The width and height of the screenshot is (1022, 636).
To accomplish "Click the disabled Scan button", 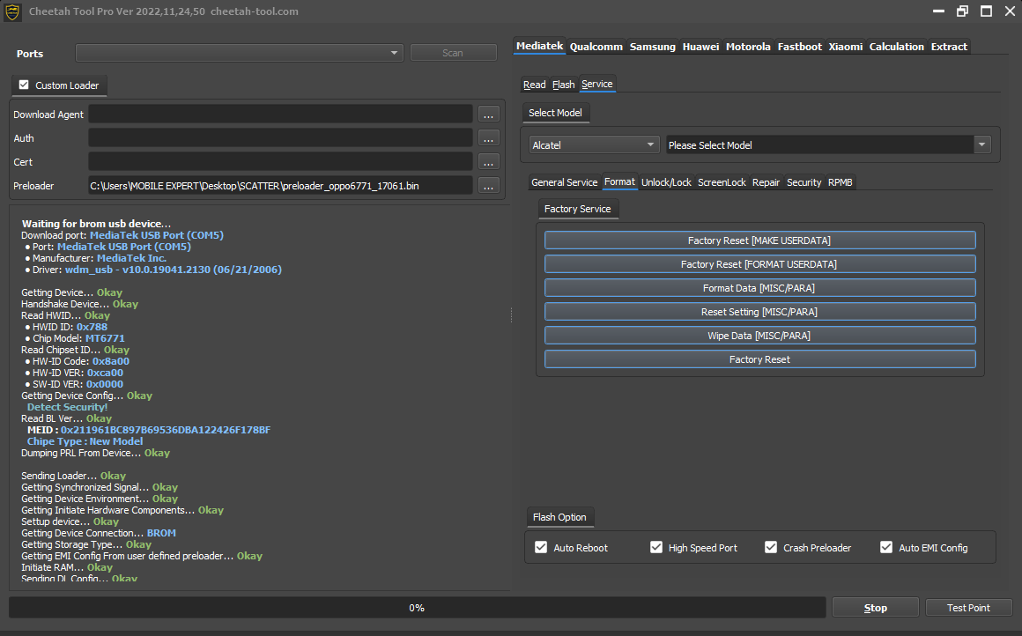I will (453, 53).
